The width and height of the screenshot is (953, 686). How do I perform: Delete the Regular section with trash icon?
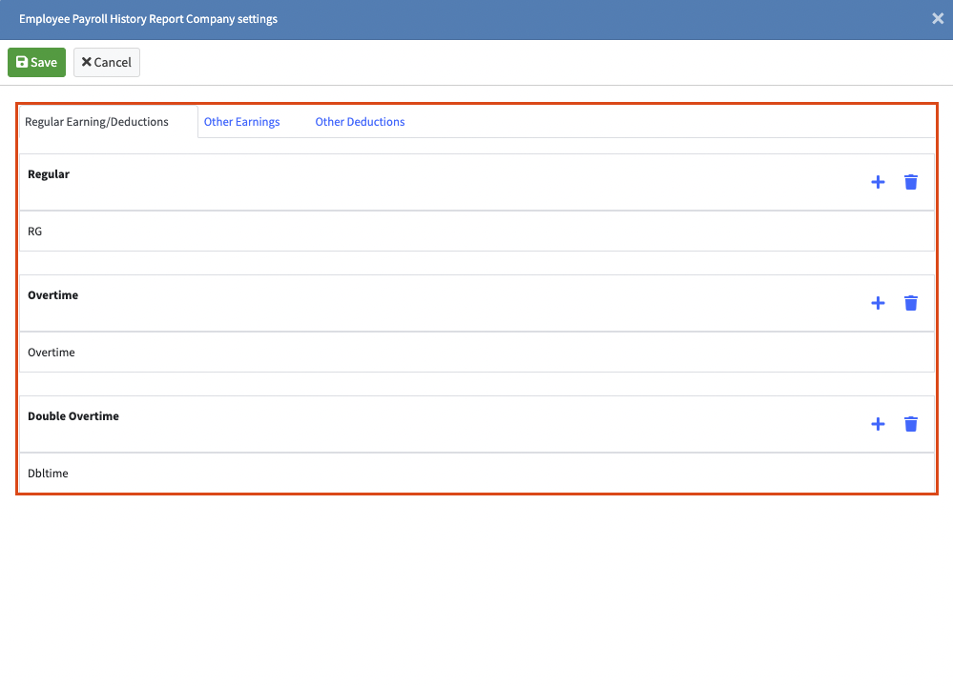coord(910,182)
